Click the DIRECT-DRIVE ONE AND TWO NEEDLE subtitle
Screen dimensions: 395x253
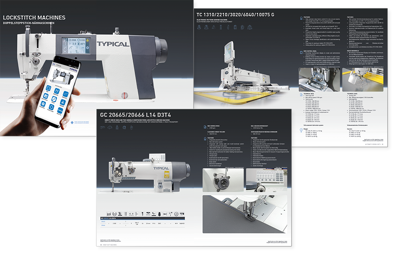137,120
